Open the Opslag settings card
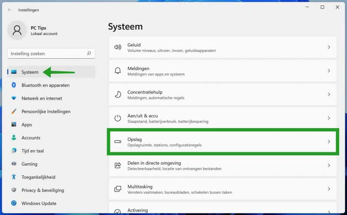 (x=222, y=142)
